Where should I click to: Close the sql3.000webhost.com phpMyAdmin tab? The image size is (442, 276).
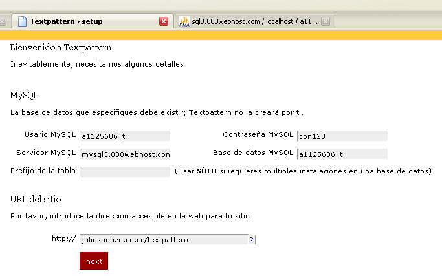(x=326, y=21)
